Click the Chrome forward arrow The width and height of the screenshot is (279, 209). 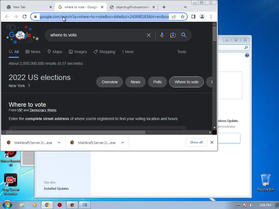tap(16, 17)
